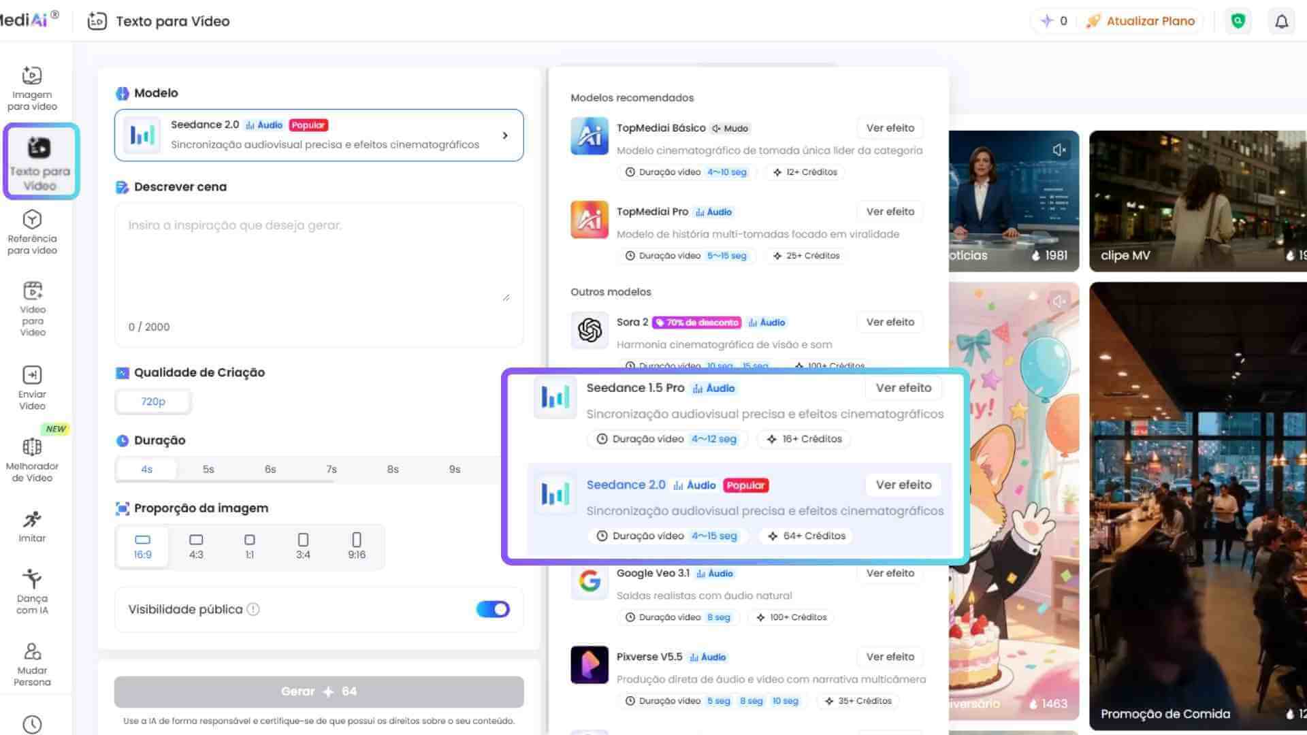The height and width of the screenshot is (735, 1307).
Task: Expand the Seedance 2.0 model selector
Action: click(317, 135)
